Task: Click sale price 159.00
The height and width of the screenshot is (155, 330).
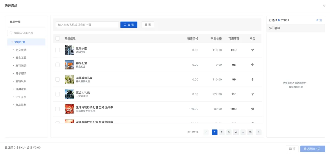Action: [194, 109]
